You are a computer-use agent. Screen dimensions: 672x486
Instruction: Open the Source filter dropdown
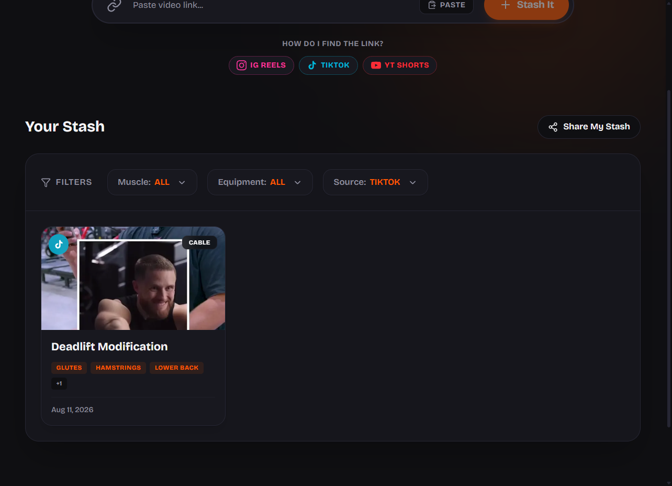pyautogui.click(x=375, y=182)
